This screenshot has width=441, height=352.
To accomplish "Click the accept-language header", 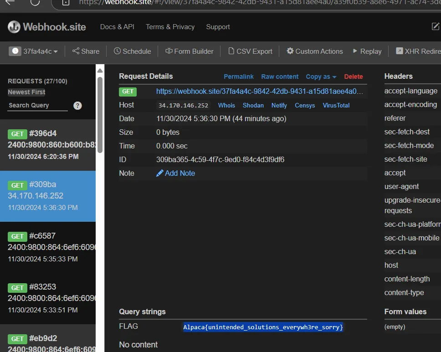I will click(411, 91).
